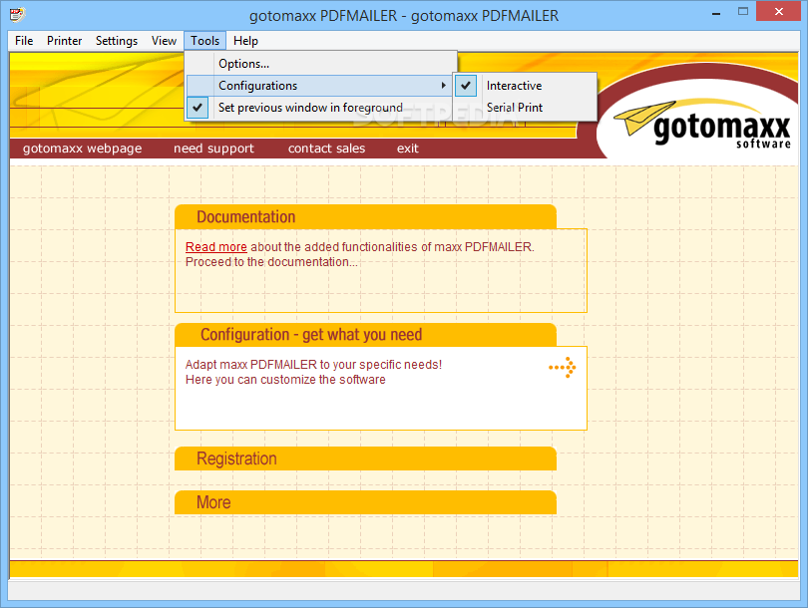Open the View menu
Image resolution: width=808 pixels, height=608 pixels.
pos(164,41)
